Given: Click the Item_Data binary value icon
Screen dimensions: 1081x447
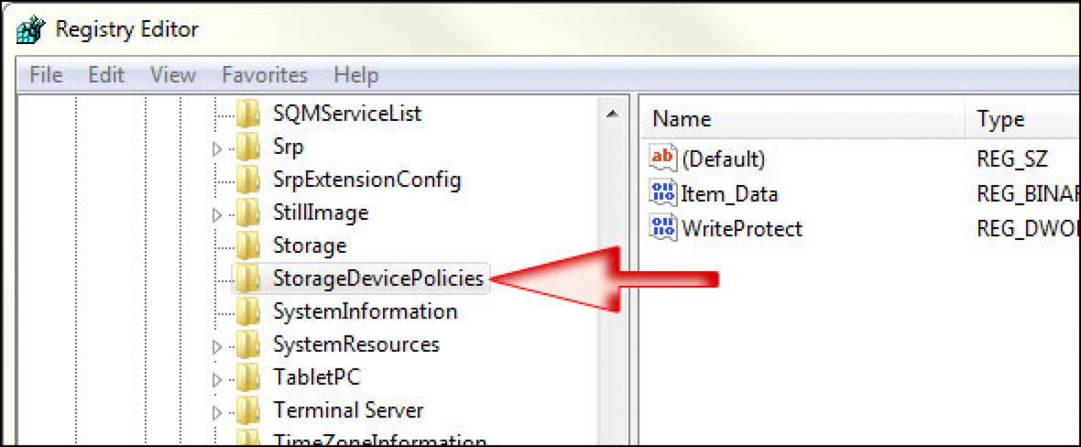Looking at the screenshot, I should (662, 193).
